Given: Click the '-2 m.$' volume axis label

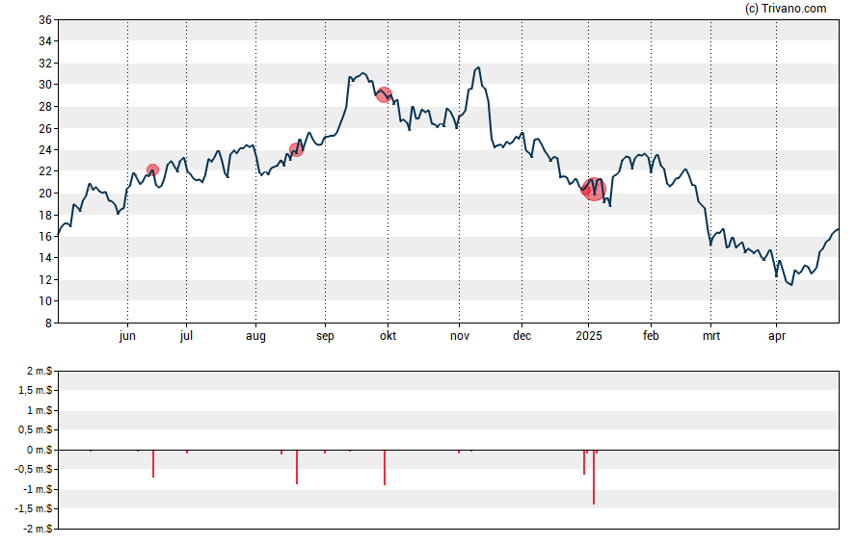Looking at the screenshot, I should pos(38,529).
